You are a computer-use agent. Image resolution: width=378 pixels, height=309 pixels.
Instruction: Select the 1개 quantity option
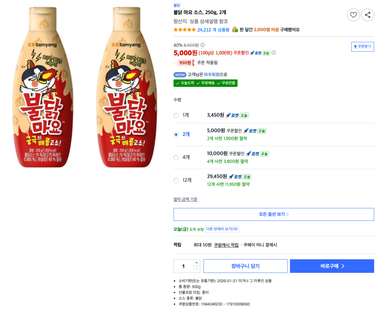pyautogui.click(x=176, y=115)
